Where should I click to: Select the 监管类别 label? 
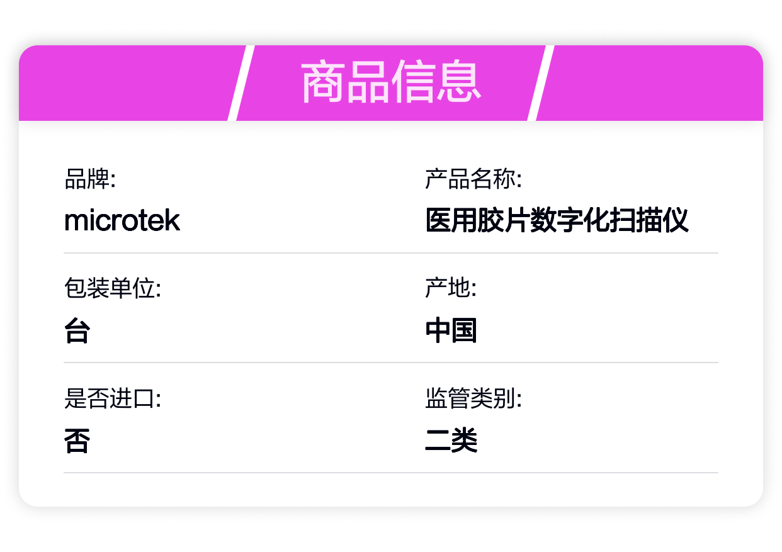473,398
